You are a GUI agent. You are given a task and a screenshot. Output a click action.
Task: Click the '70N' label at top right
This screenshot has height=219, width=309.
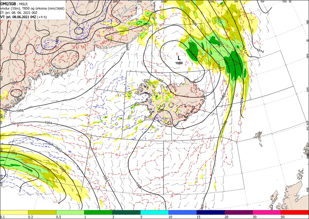tap(284, 2)
